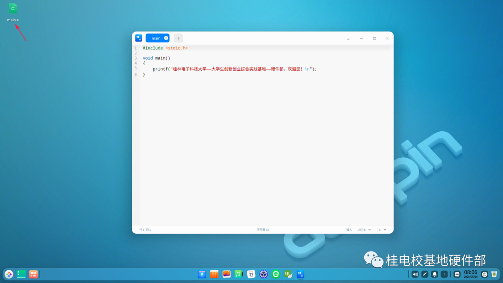Open the green browser from the dock
This screenshot has width=503, height=283.
click(276, 274)
